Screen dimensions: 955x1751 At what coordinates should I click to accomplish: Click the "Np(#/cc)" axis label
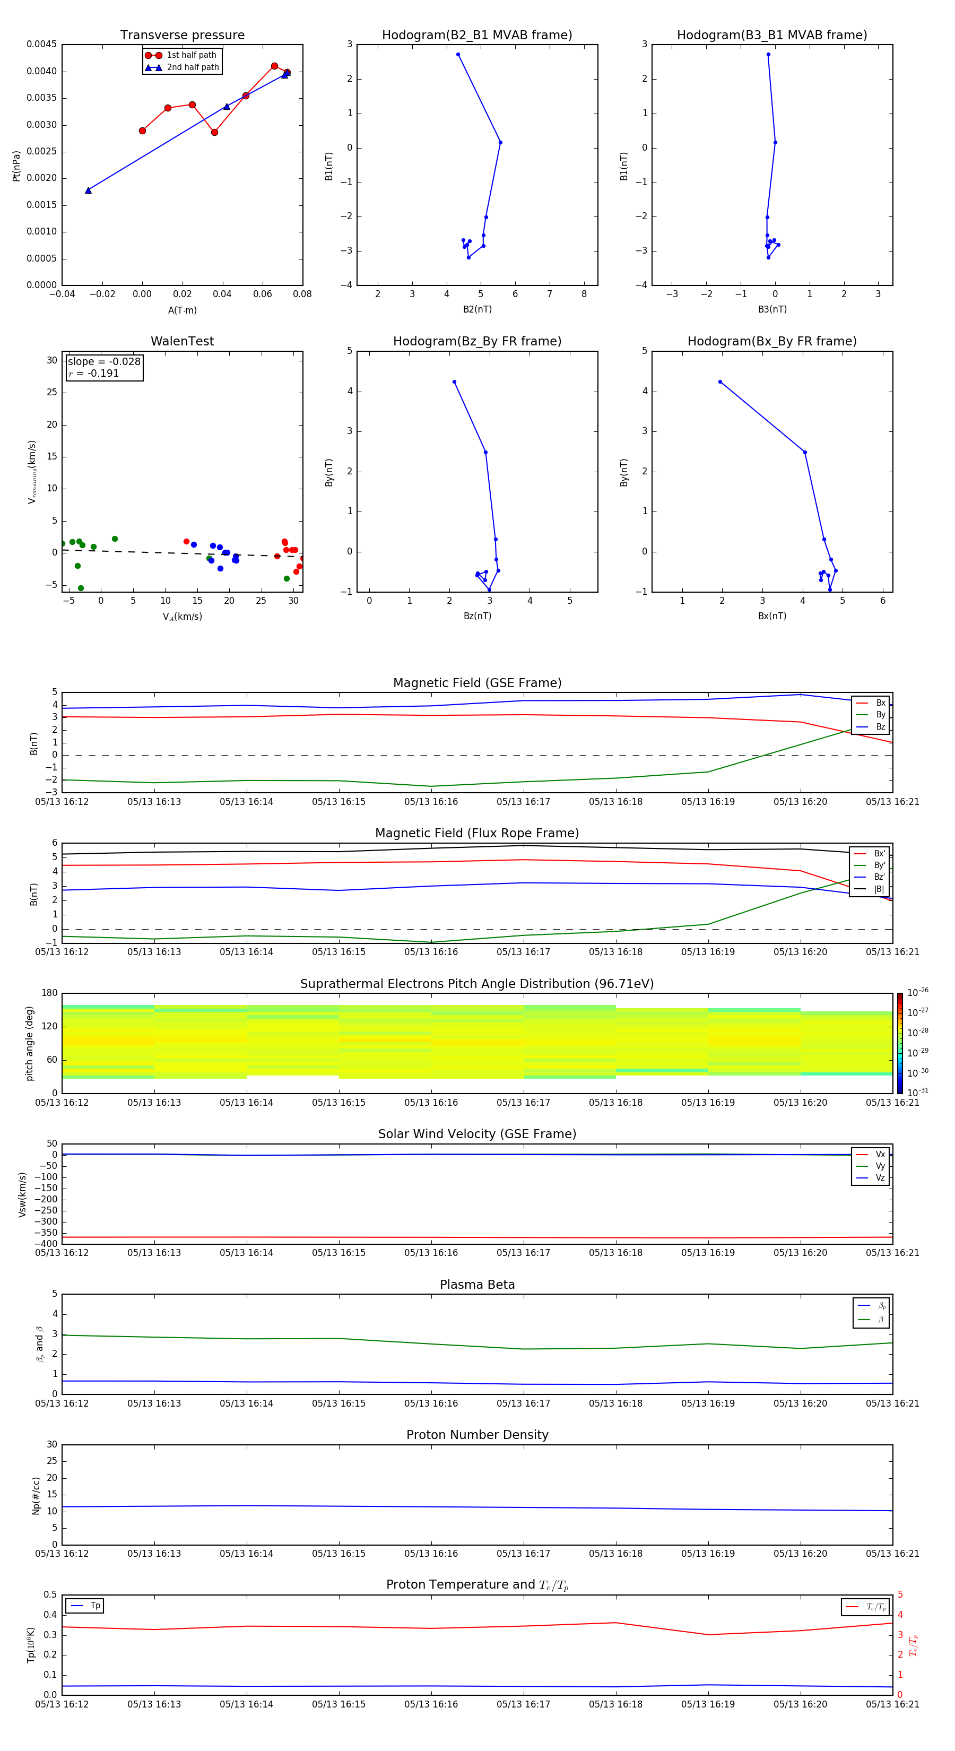coord(36,1495)
